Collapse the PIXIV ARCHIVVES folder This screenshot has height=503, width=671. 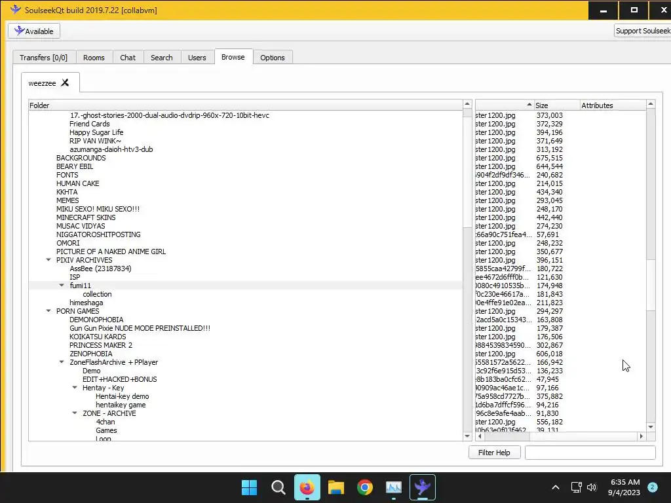pos(48,259)
